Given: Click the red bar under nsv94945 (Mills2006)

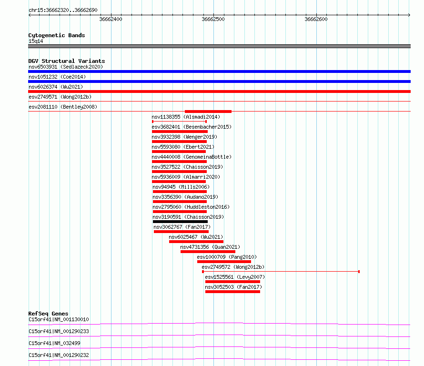Looking at the screenshot, I should (x=180, y=192).
